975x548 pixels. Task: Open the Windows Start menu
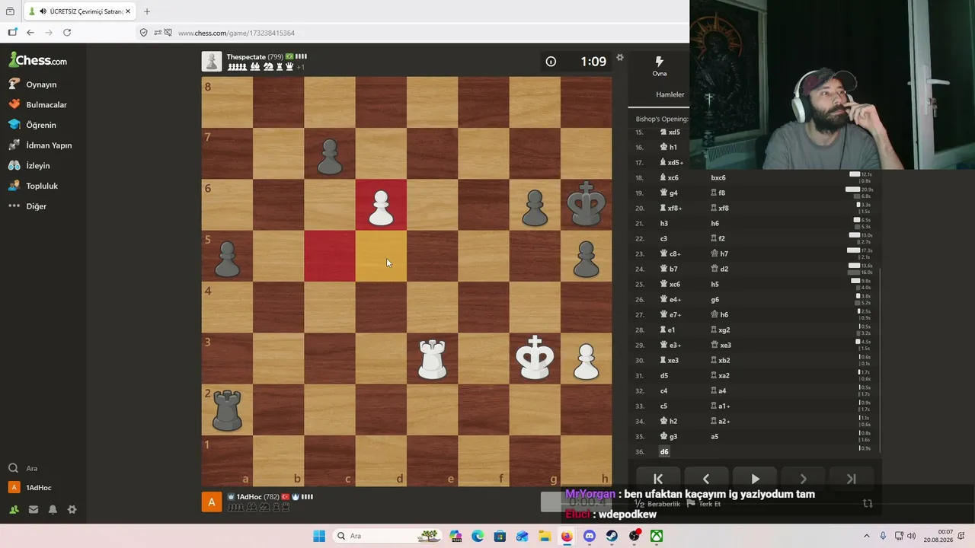(319, 536)
